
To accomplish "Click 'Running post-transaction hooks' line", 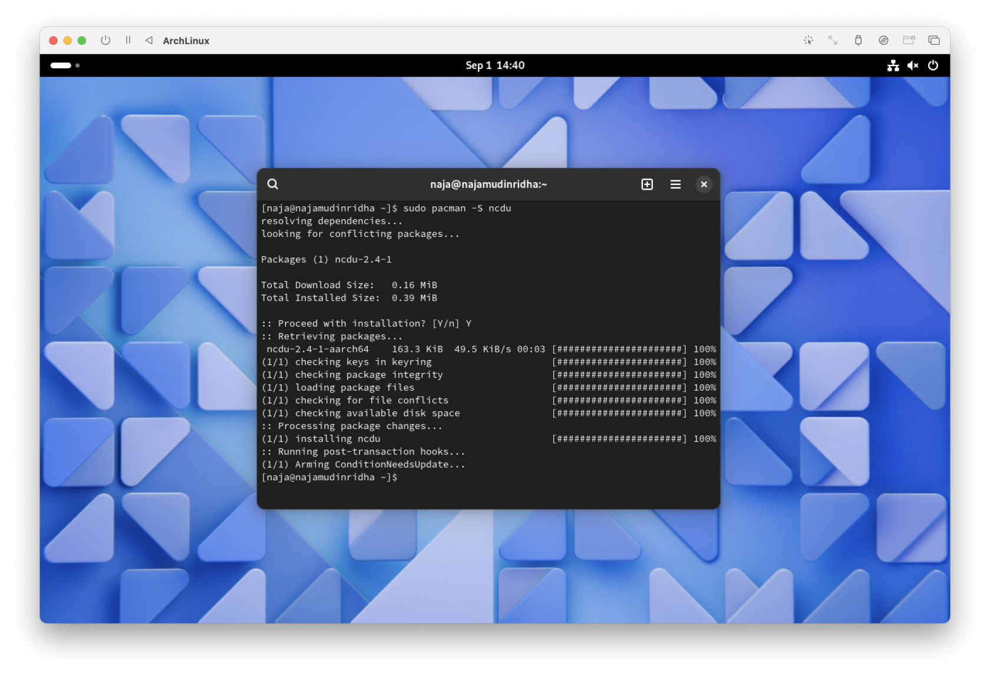I will tap(363, 452).
